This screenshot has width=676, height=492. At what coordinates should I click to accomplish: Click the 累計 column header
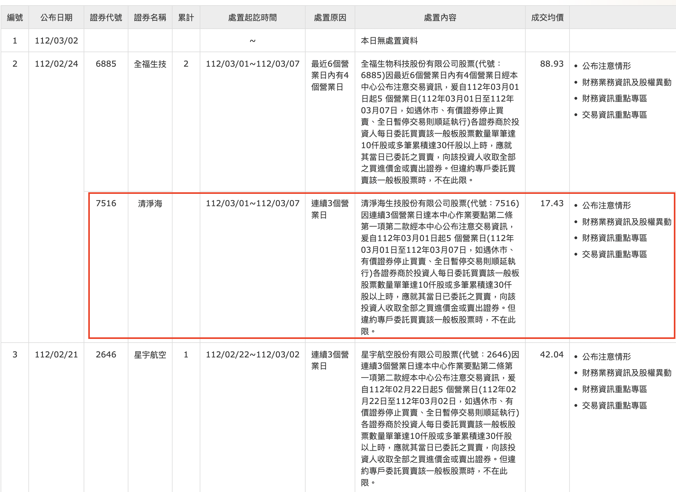[x=186, y=18]
